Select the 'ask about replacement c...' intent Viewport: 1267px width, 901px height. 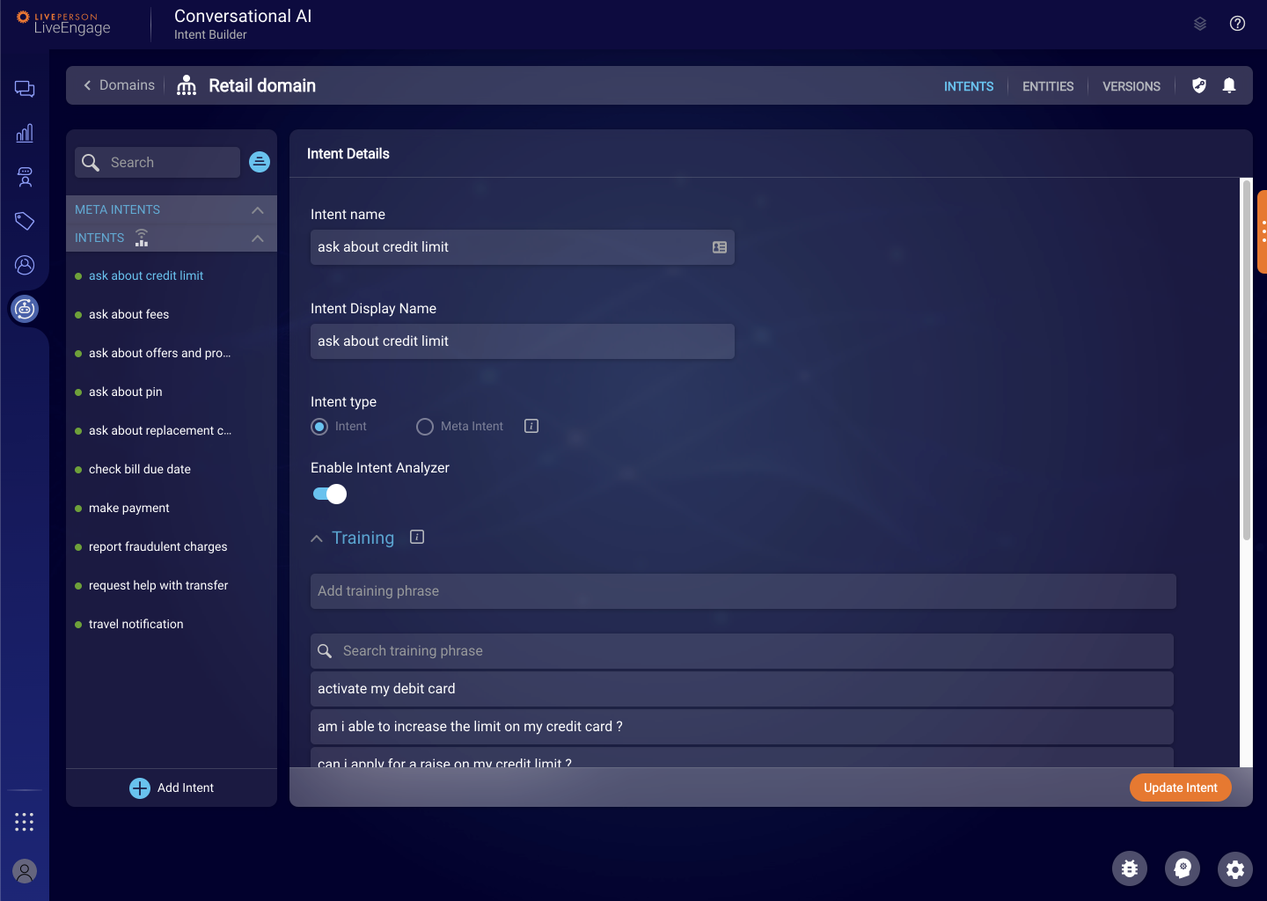click(160, 430)
